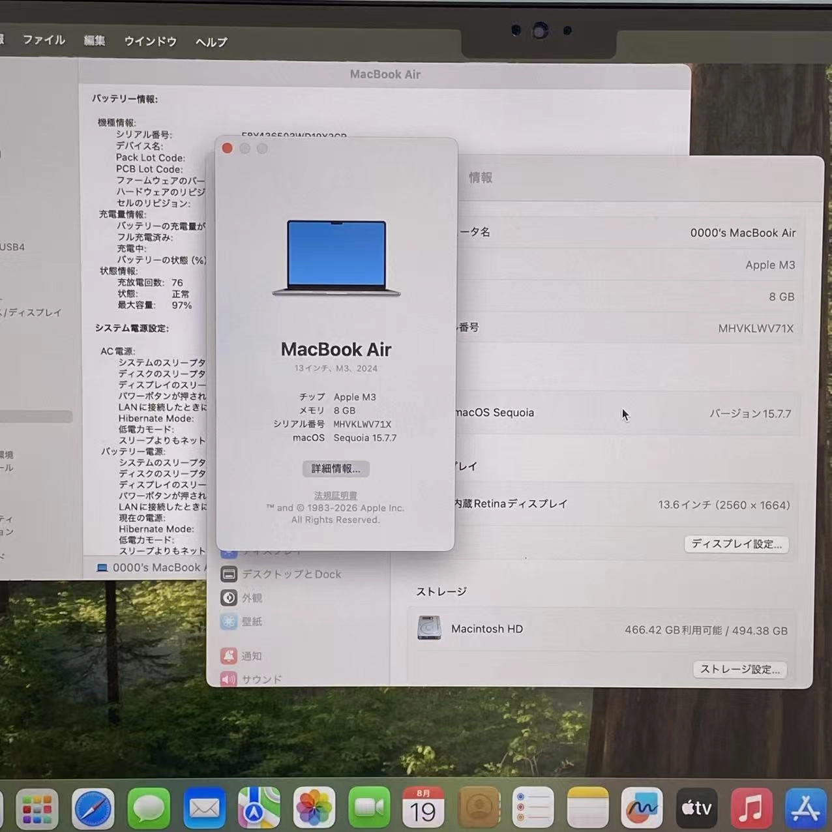Open Maps from the Dock
The height and width of the screenshot is (832, 832).
[x=259, y=809]
